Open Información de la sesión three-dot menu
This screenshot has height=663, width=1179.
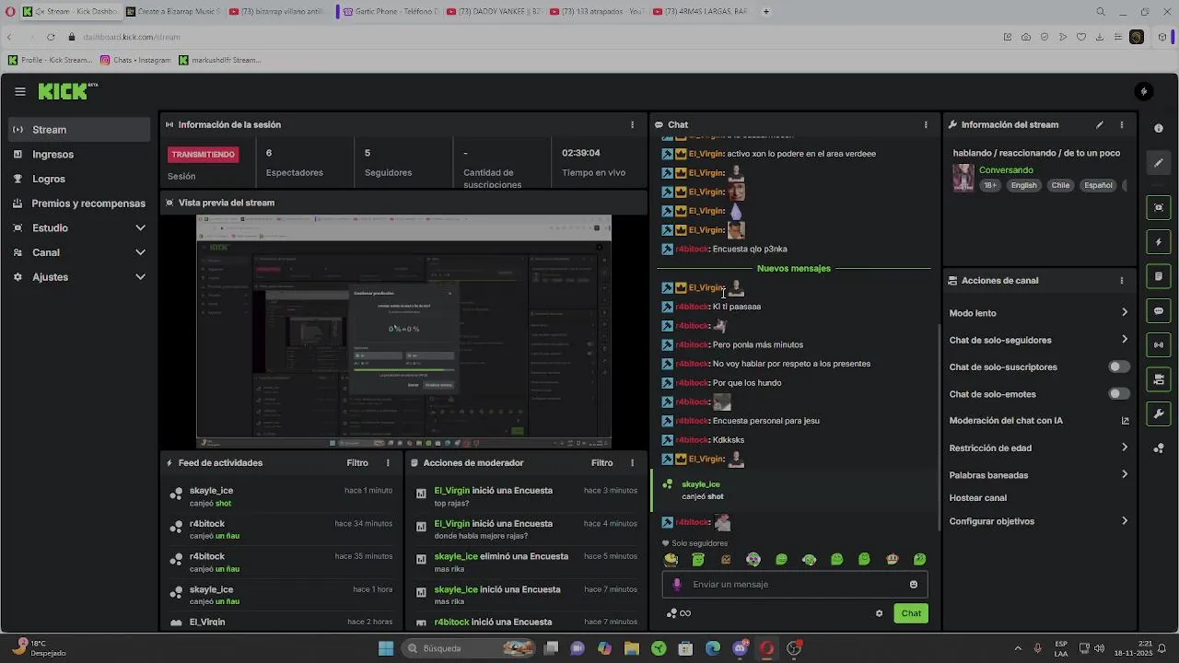point(632,124)
